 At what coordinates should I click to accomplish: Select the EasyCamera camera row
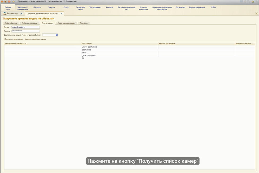[x=129, y=50]
